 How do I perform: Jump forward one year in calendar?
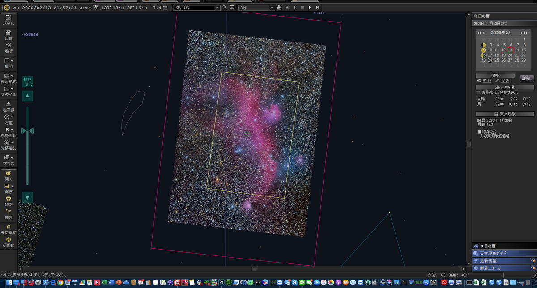point(526,33)
